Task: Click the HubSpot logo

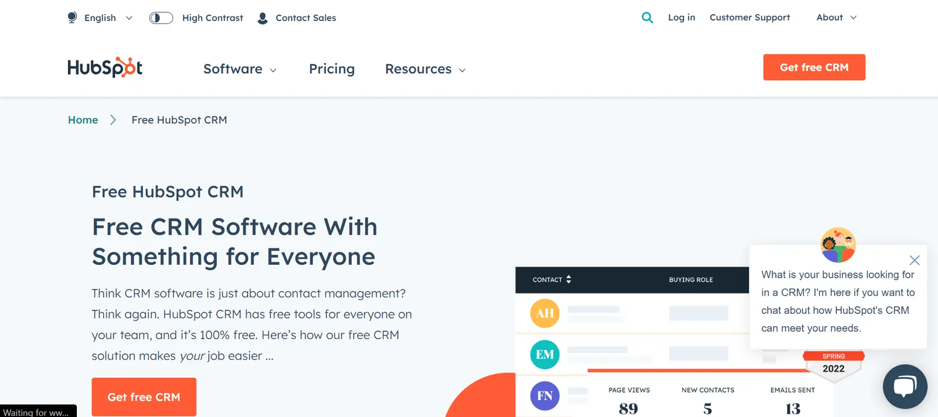Action: coord(105,67)
